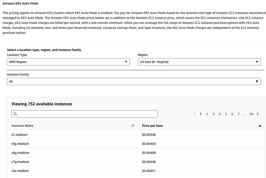Viewport: 266px width, 178px height.
Task: Open page 6 of the table
Action: 232,114
